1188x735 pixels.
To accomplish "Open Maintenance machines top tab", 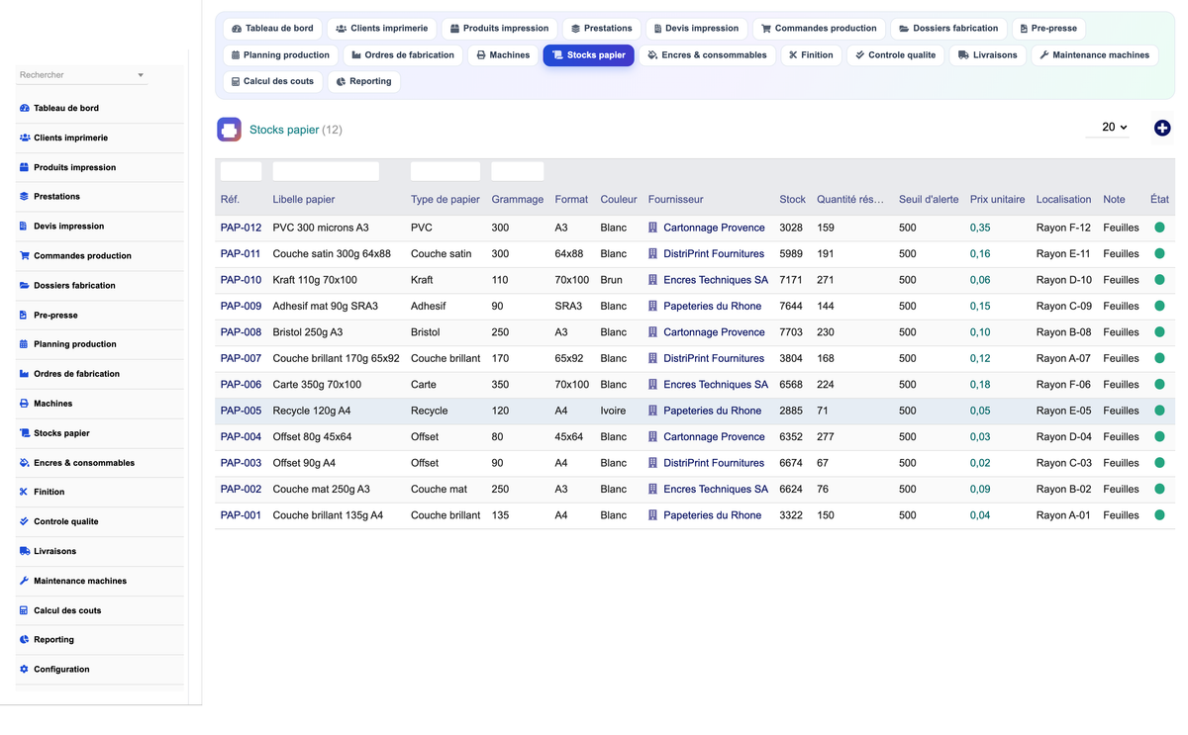I will [1094, 55].
